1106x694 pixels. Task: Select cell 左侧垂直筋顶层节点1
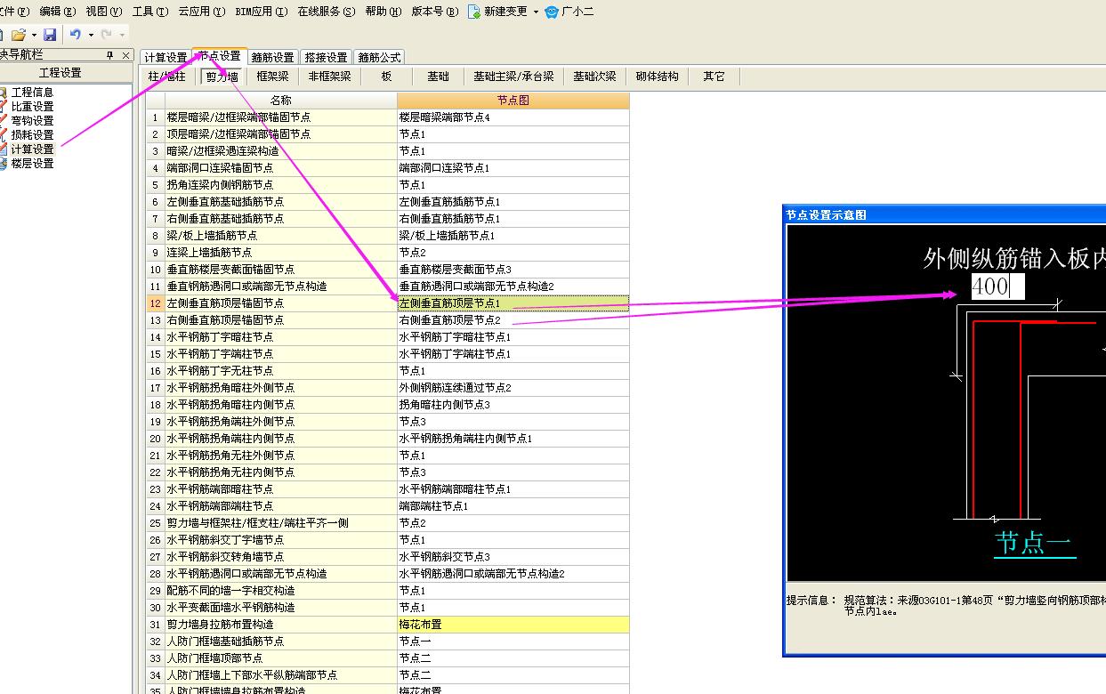click(x=513, y=303)
